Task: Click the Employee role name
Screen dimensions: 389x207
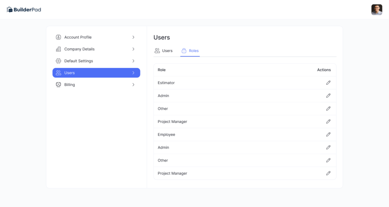Action: 166,135
